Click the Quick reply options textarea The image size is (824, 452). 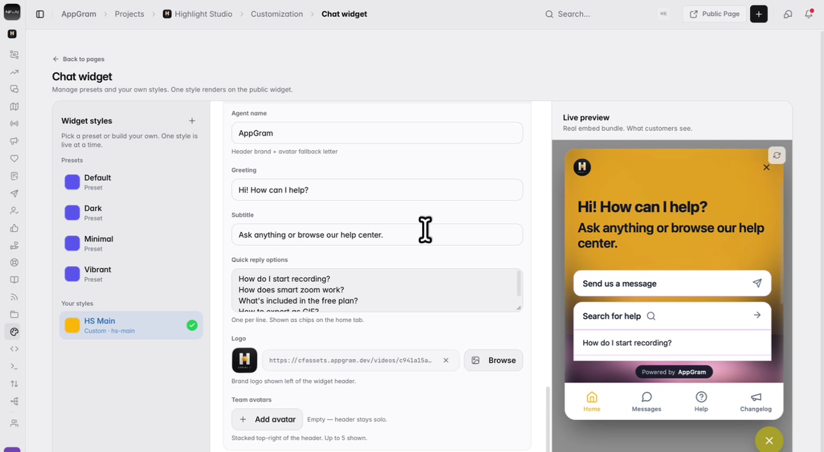point(377,290)
